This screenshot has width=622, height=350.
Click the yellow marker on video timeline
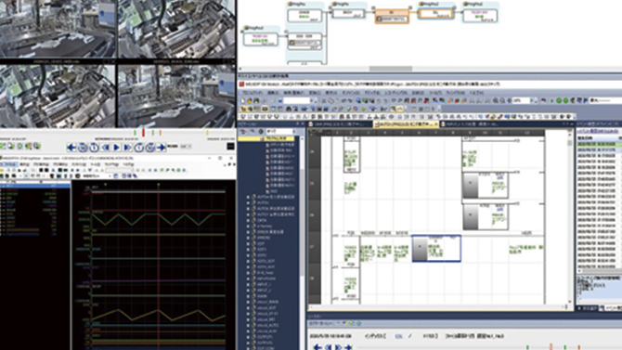(x=207, y=133)
